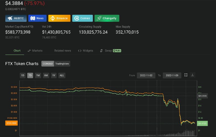Click the green $4.4725 price marker
Image resolution: width=216 pixels, height=137 pixels.
tap(202, 123)
